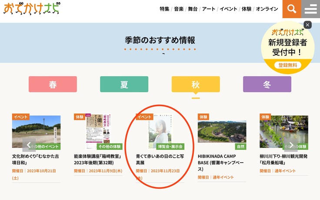The image size is (320, 200).
Task: Click HIBIKINADA CAMP BASE aerial photo
Action: pos(222,132)
